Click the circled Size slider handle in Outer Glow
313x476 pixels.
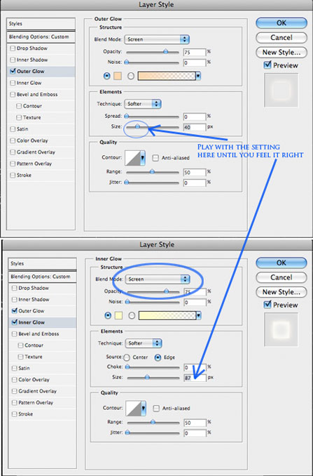[137, 127]
